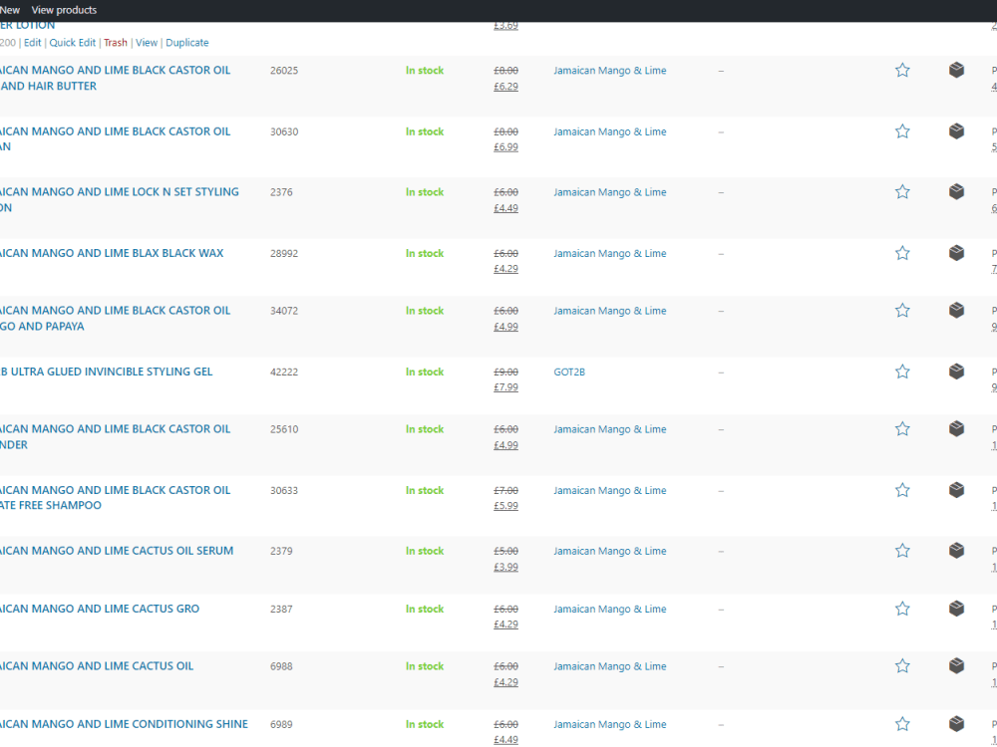Click product type box icon for SKU 26025
Viewport: 997px width, 747px height.
(x=956, y=70)
